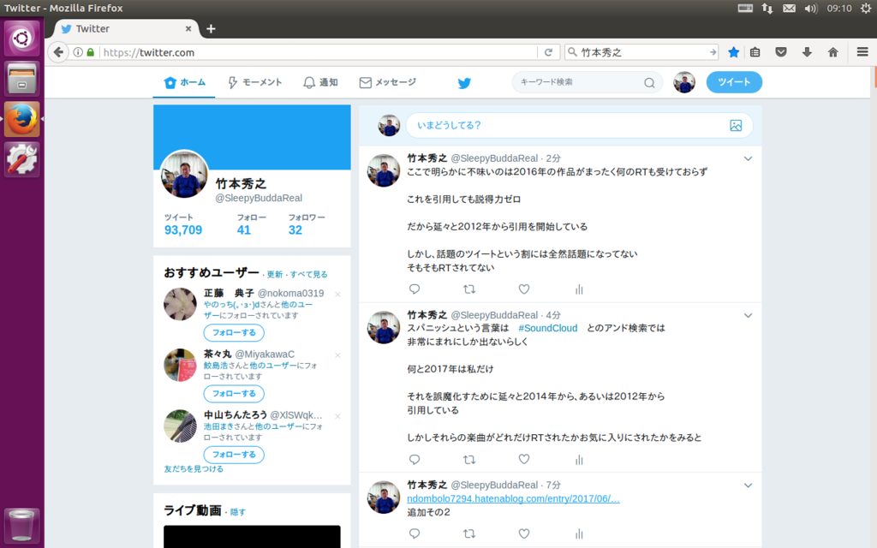Image resolution: width=877 pixels, height=548 pixels.
Task: View analytics for the 2分 tweet
Action: click(579, 289)
